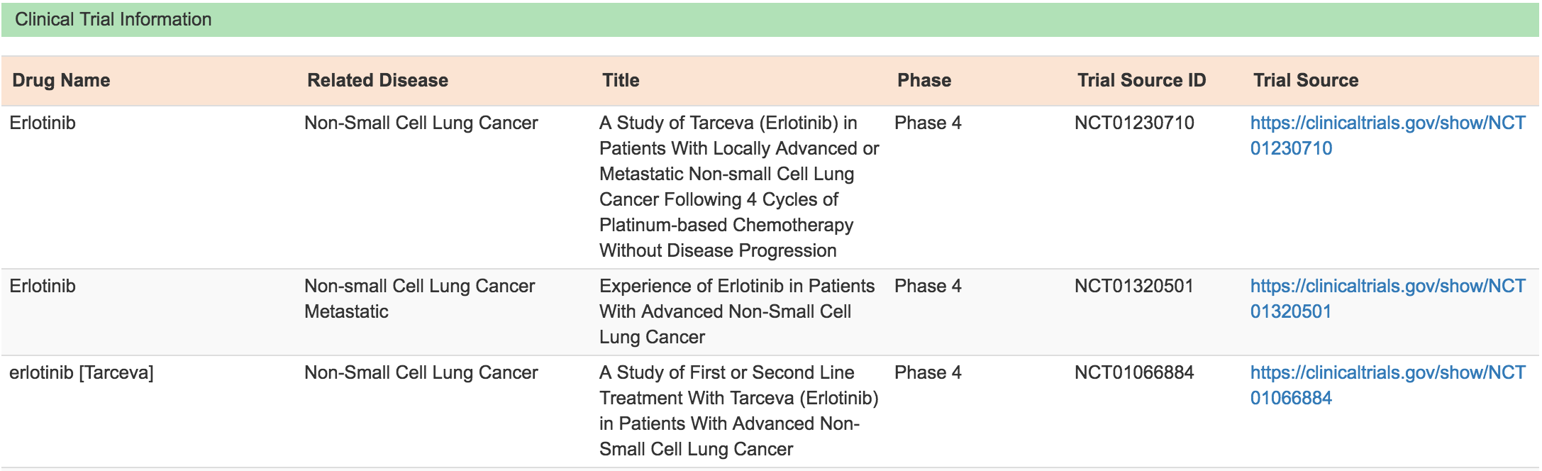Click the Non-small Cell Lung Cancer Metastatic cell
Screen dimensions: 1542x471
click(x=420, y=299)
